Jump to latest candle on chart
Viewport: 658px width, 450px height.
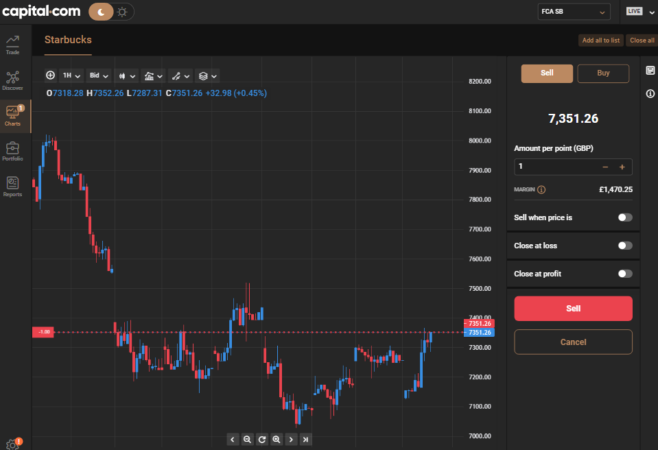pyautogui.click(x=305, y=440)
